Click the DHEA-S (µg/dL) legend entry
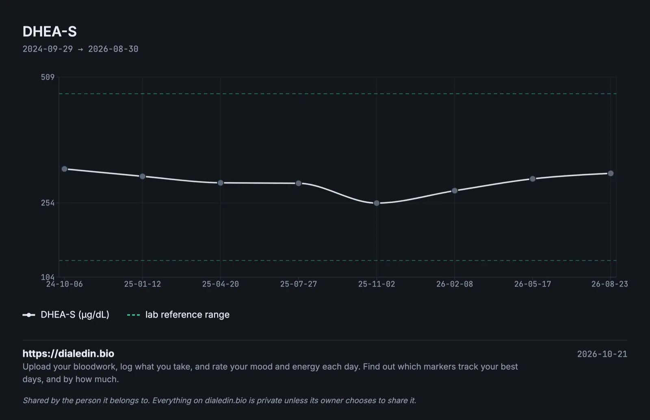This screenshot has width=650, height=420. tap(66, 315)
